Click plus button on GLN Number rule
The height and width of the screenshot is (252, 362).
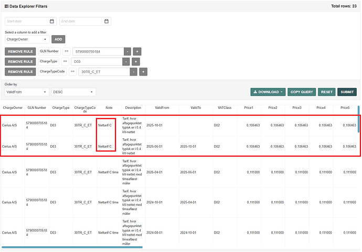[137, 51]
